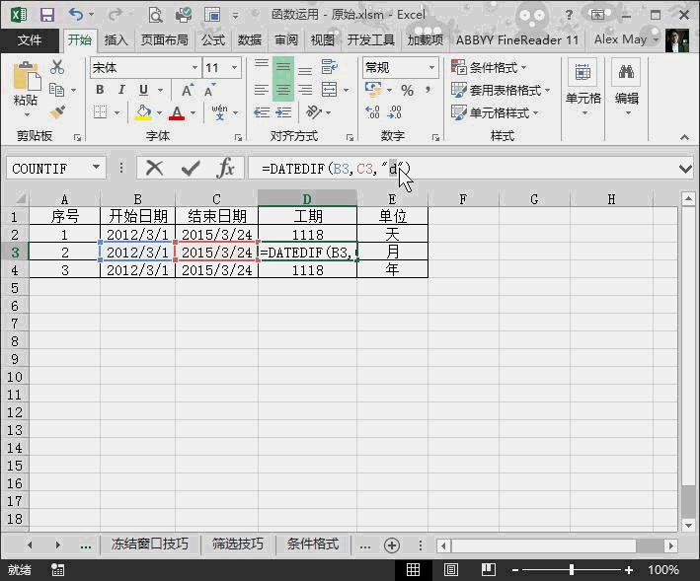Viewport: 700px width, 581px height.
Task: Click the zoom slider handle
Action: [x=572, y=569]
